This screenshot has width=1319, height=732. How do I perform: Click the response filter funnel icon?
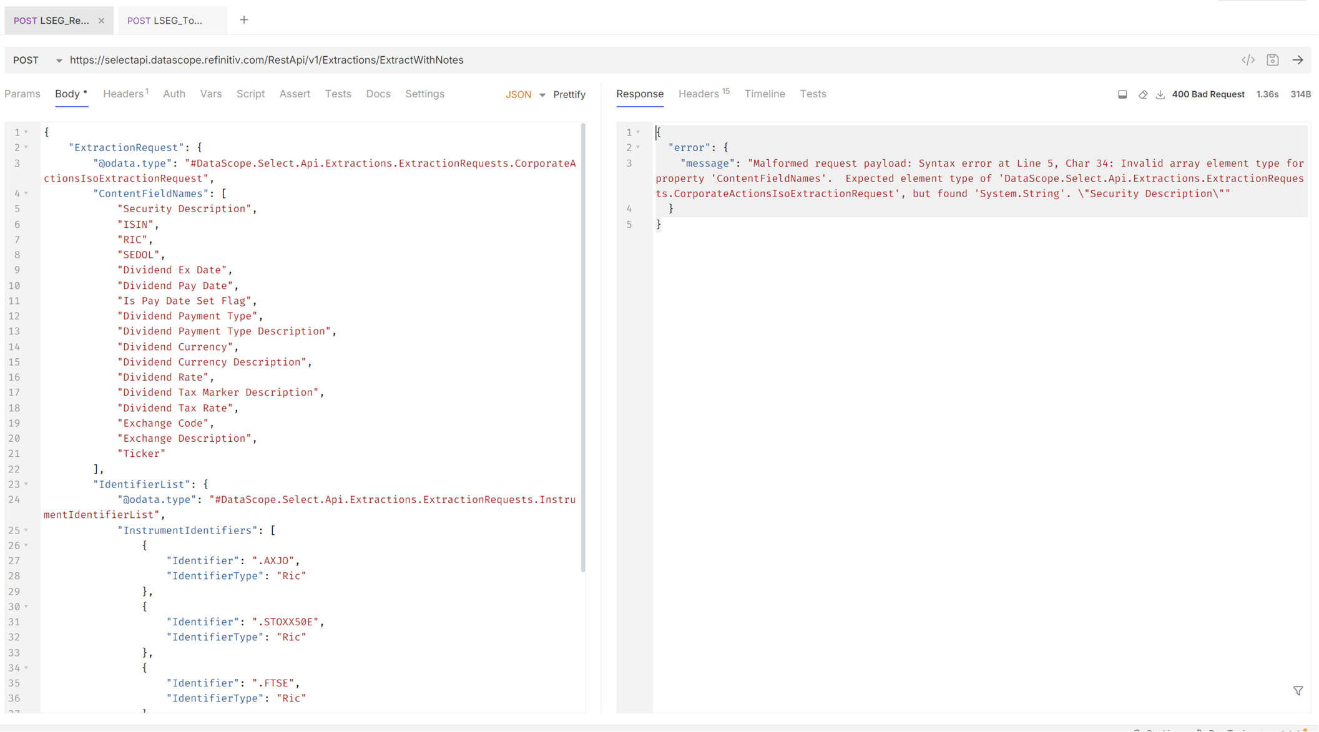[1298, 691]
